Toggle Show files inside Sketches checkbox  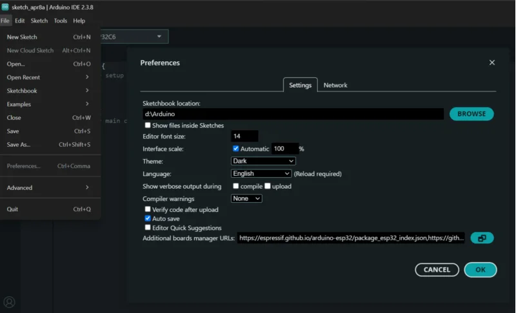(148, 125)
